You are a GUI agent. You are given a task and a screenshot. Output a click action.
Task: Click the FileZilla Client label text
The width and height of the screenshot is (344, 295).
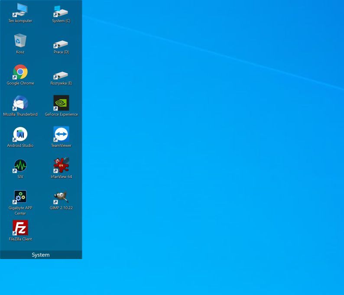(x=20, y=239)
